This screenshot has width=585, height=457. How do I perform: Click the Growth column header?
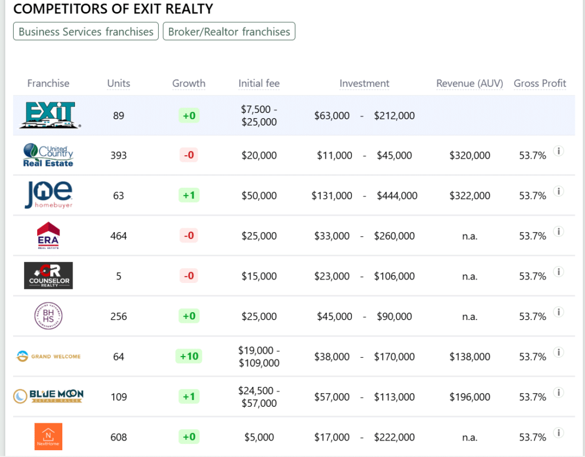(189, 83)
